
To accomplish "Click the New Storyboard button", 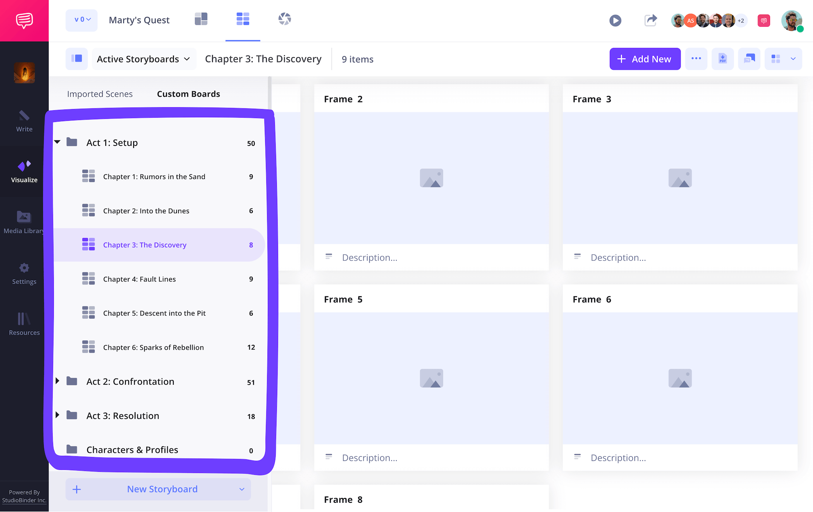I will click(162, 489).
